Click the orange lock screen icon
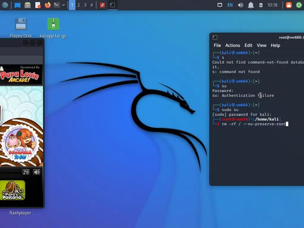 click(x=289, y=5)
